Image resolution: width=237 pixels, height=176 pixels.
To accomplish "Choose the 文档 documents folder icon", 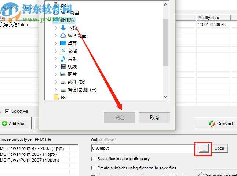I will point(63,51).
